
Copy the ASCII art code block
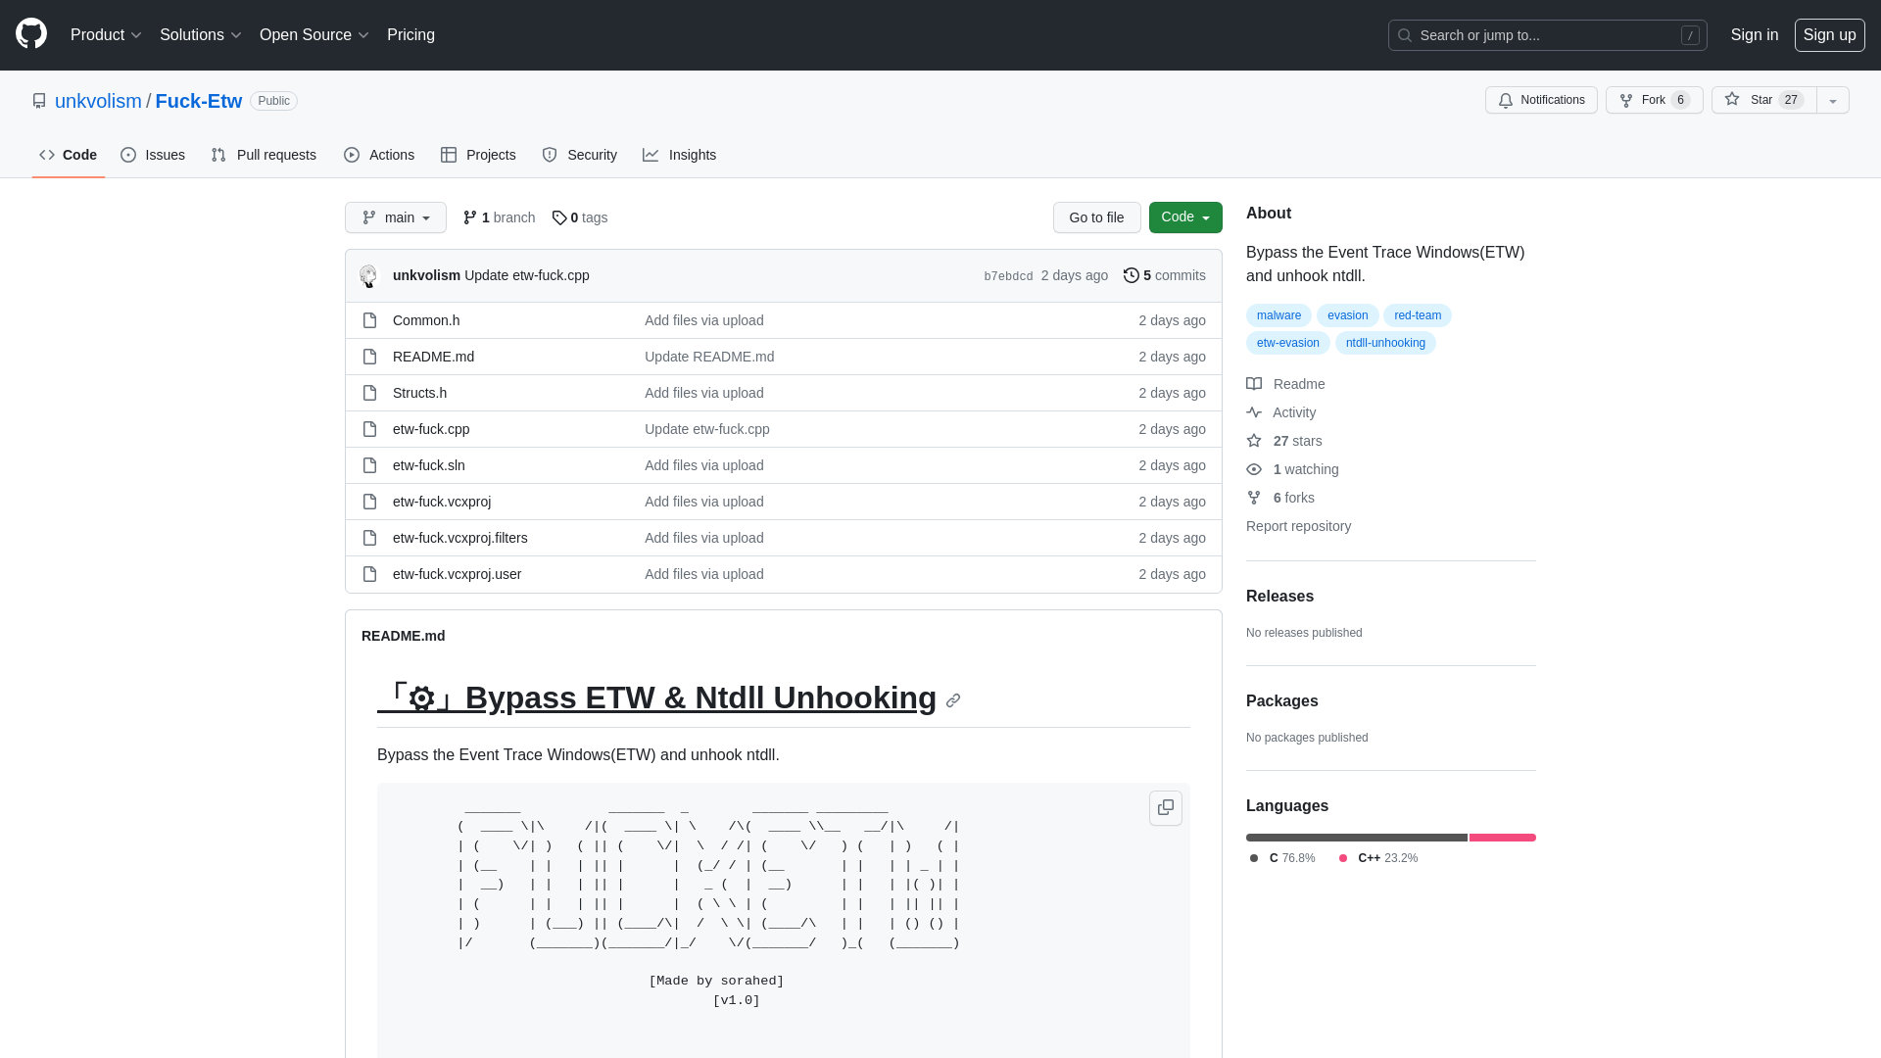pos(1166,808)
